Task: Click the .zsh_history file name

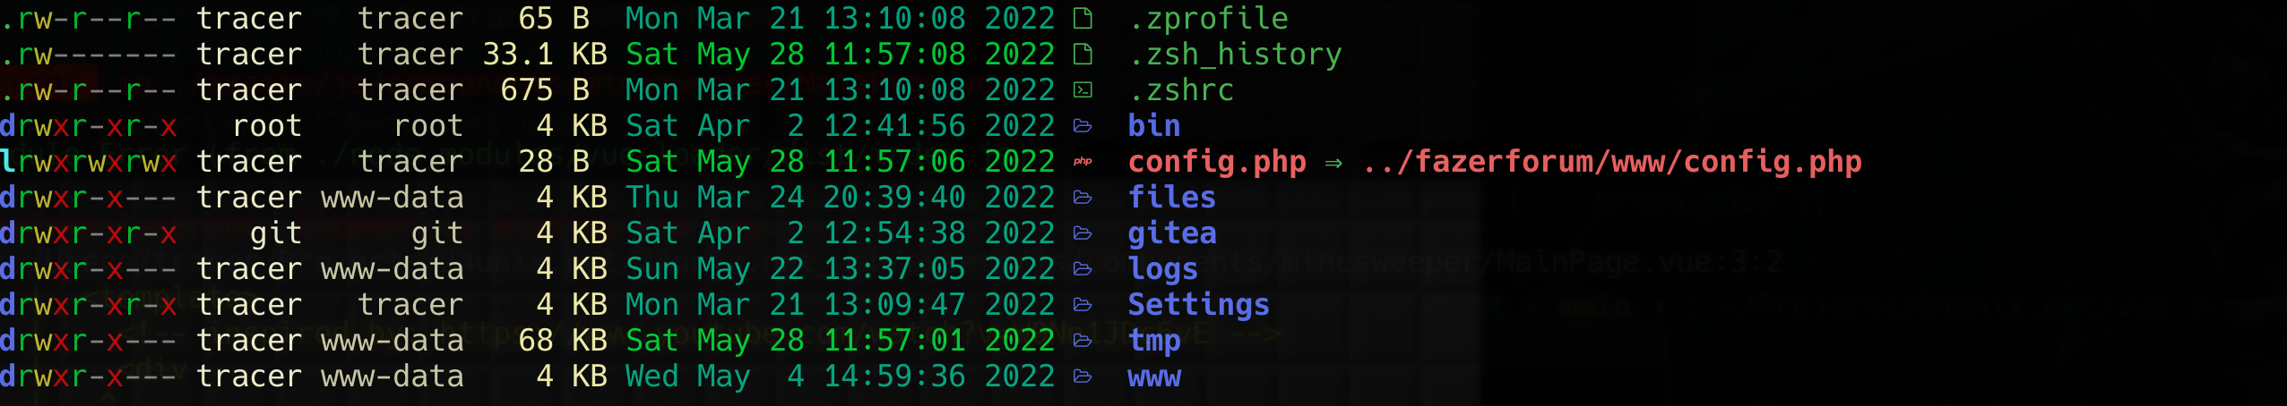Action: click(x=1234, y=55)
